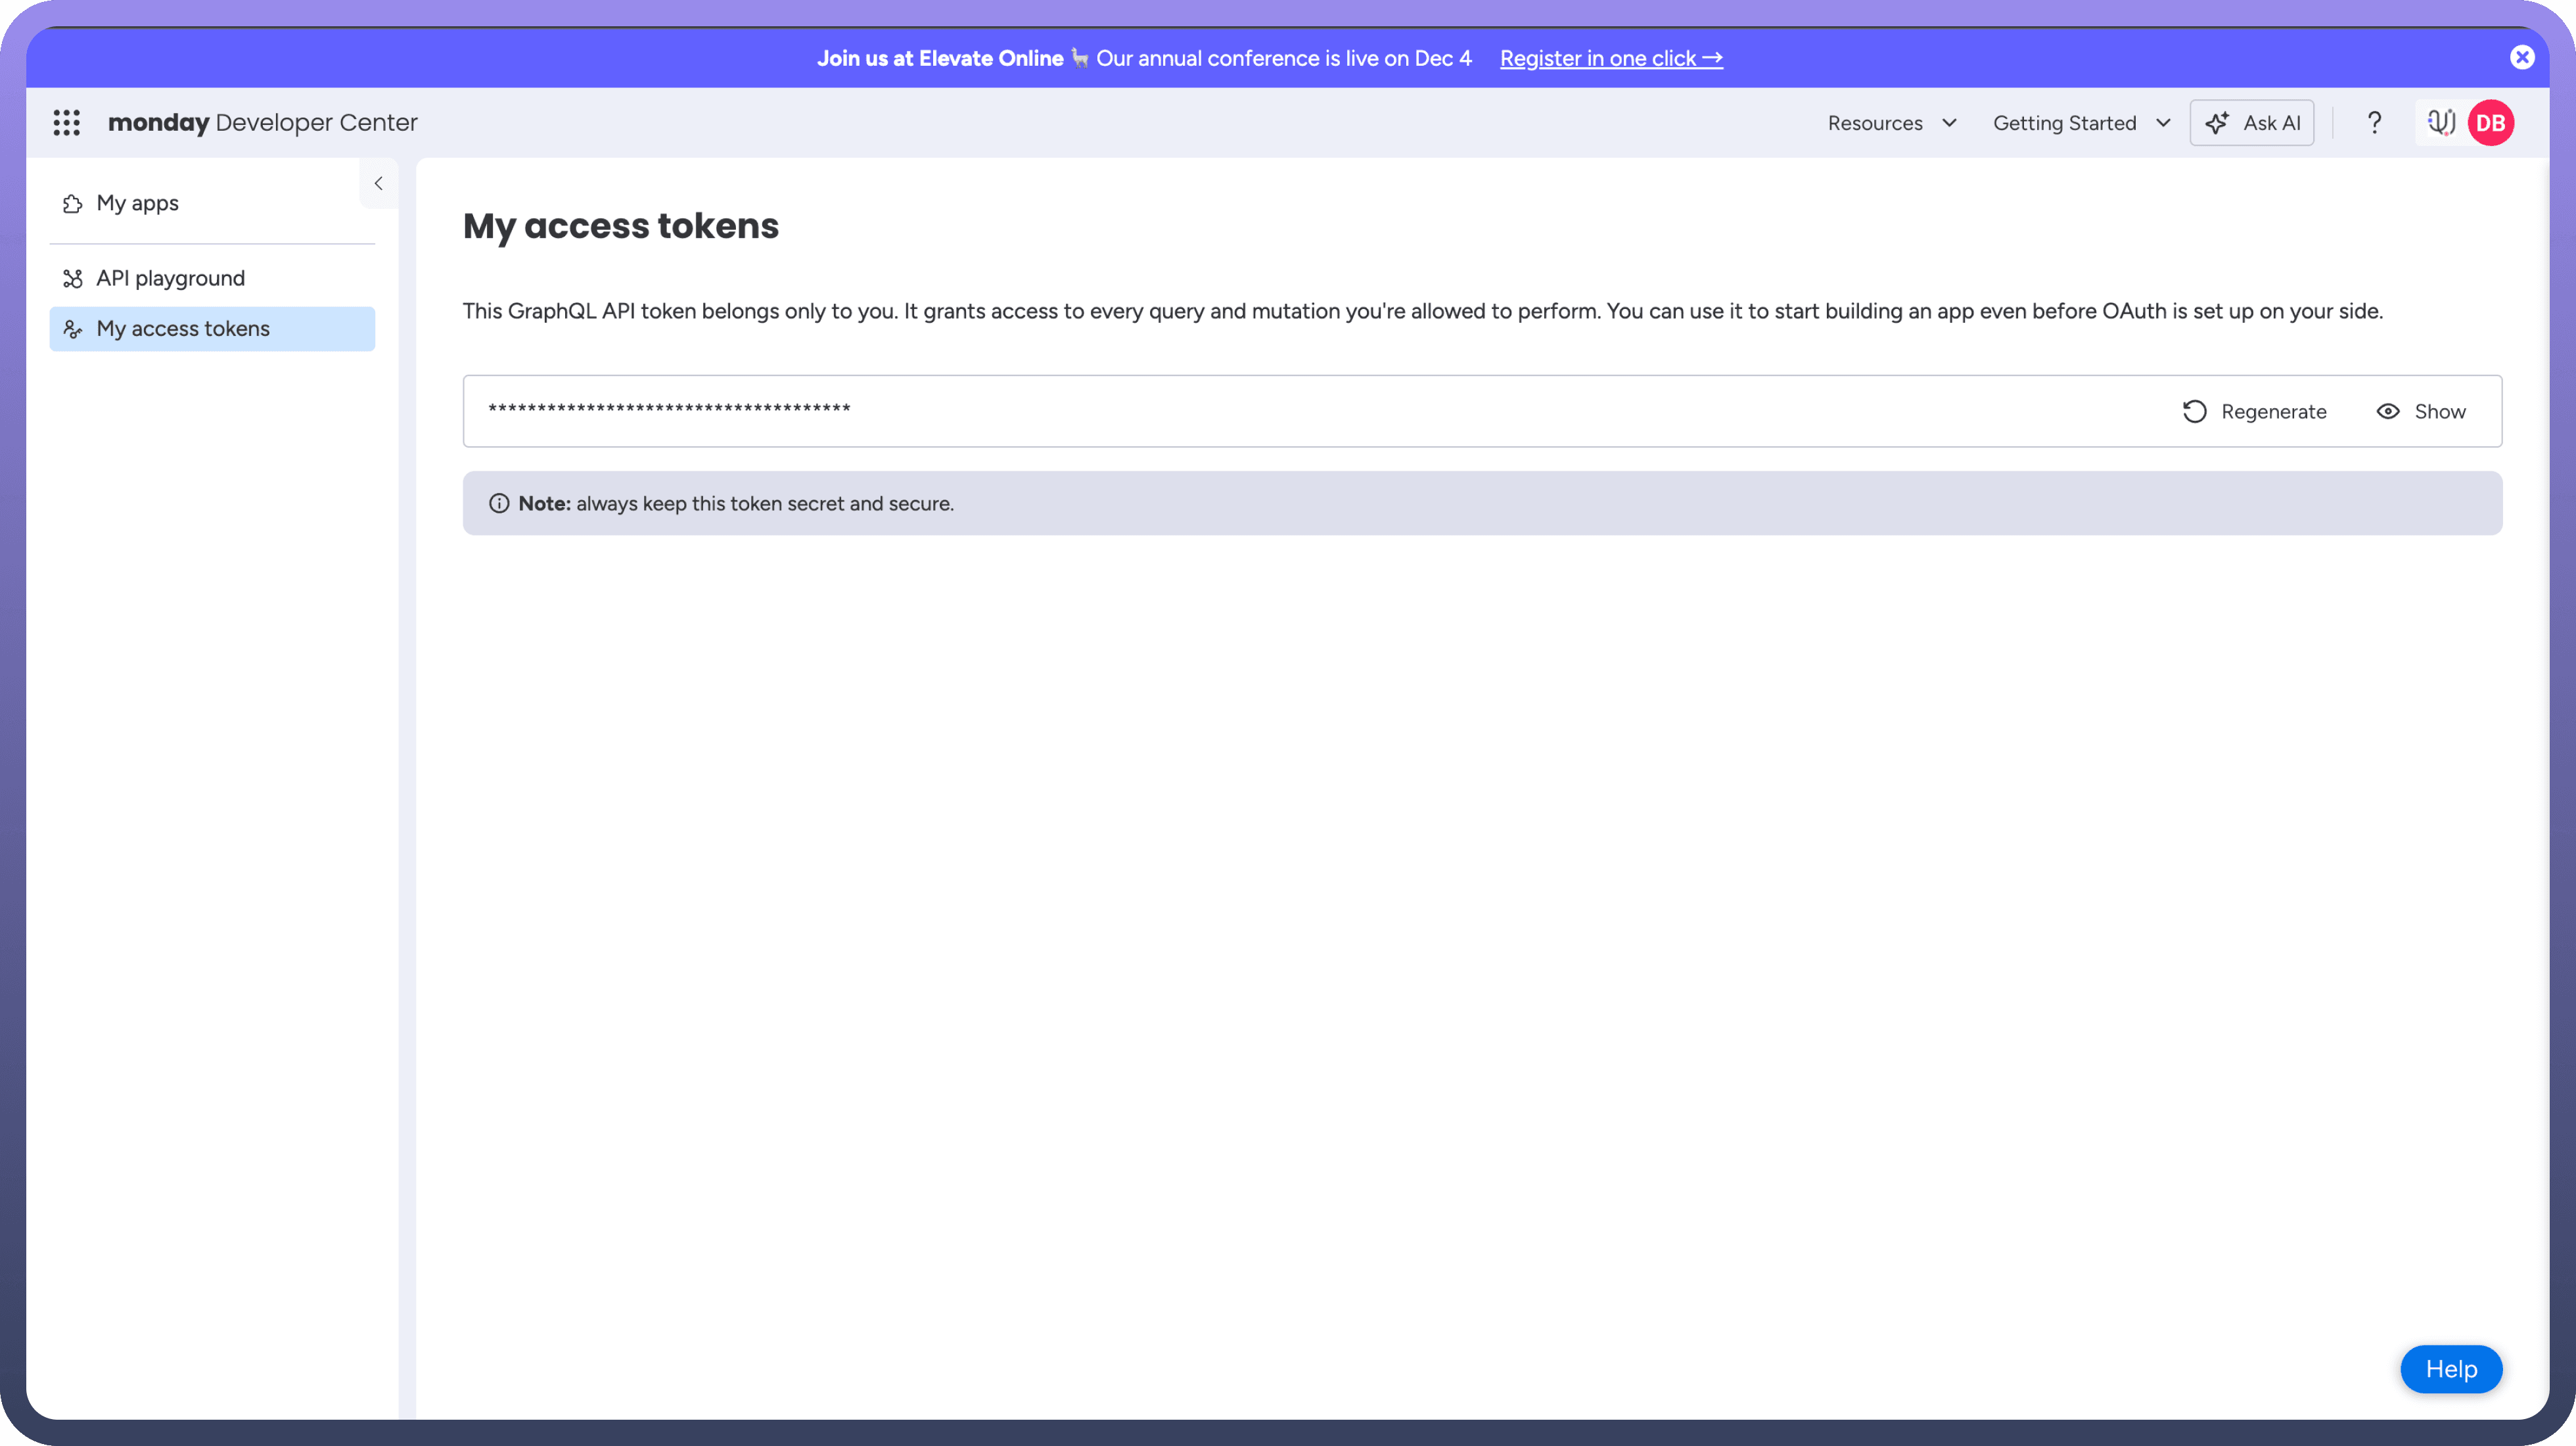This screenshot has height=1446, width=2576.
Task: Click Register in one click link
Action: tap(1610, 58)
